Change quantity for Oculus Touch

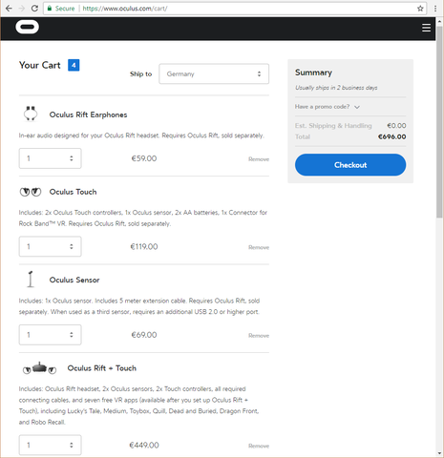coord(51,246)
